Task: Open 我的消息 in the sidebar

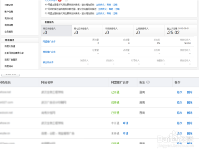Action: coord(9,25)
